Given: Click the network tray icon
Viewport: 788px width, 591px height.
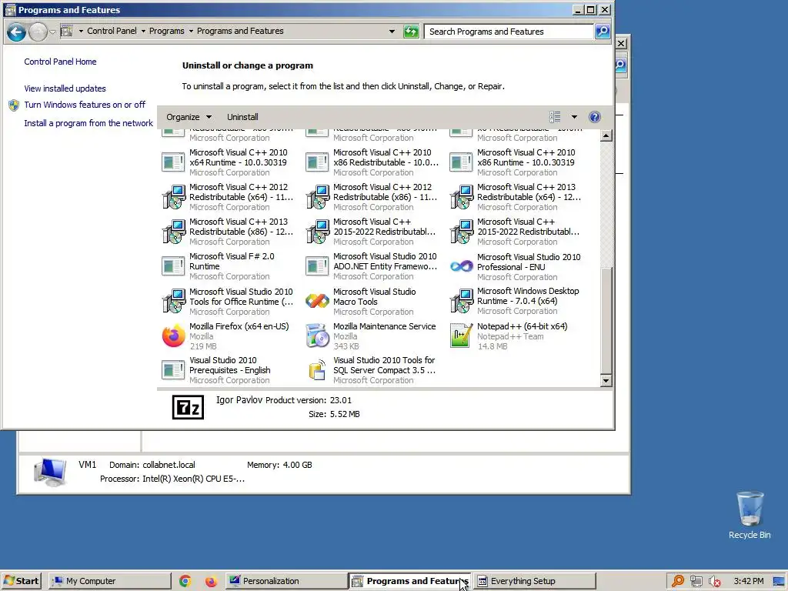Looking at the screenshot, I should click(x=696, y=581).
